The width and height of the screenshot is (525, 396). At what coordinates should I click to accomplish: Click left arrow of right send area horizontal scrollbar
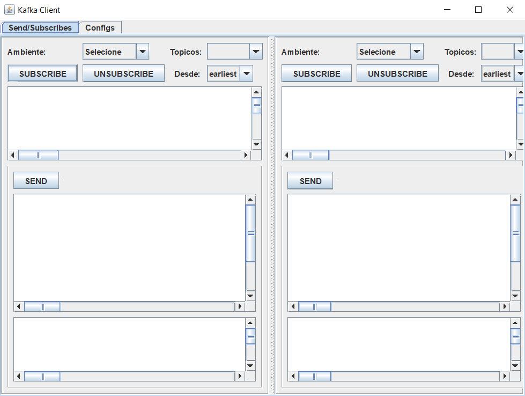(293, 306)
